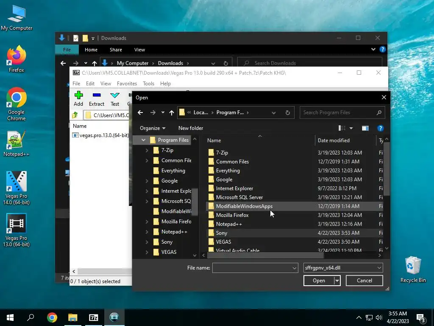Image resolution: width=434 pixels, height=326 pixels.
Task: Expand the Sony tree node
Action: (147, 242)
